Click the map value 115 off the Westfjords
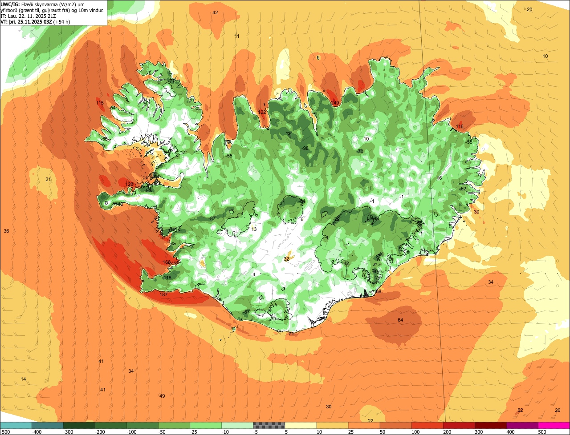The height and width of the screenshot is (435, 570). pyautogui.click(x=100, y=103)
